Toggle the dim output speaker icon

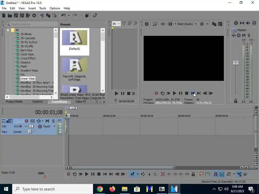(x=248, y=23)
